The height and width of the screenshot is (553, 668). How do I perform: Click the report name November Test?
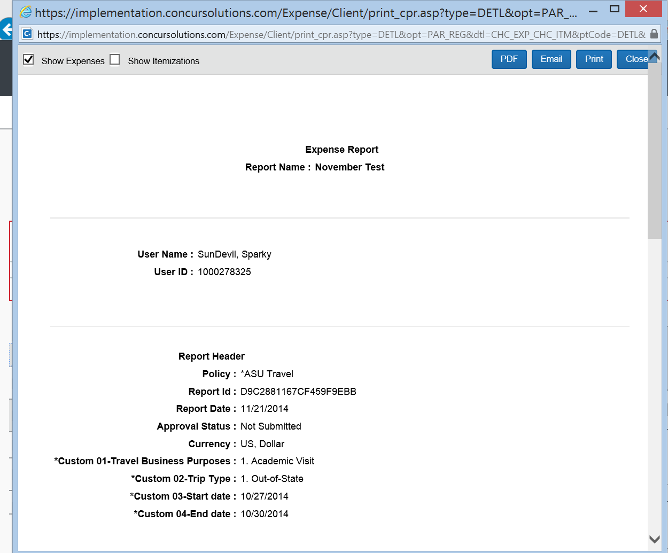click(349, 167)
